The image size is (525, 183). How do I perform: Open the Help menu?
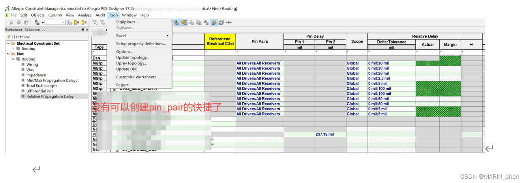[x=144, y=15]
